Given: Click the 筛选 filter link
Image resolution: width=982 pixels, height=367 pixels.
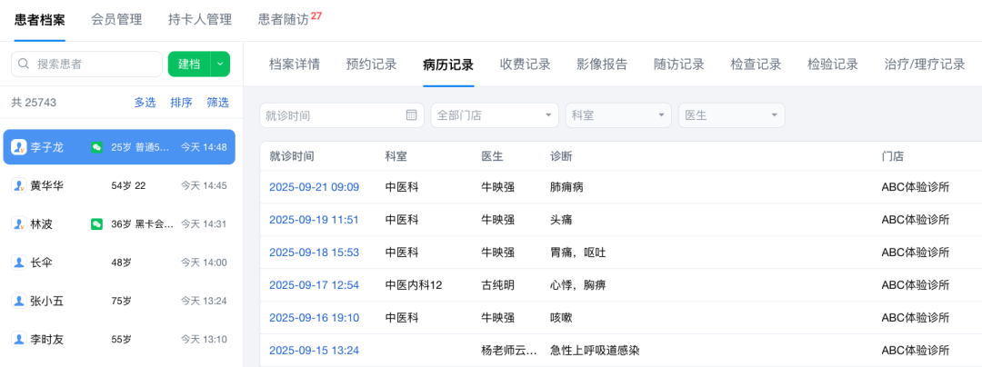Looking at the screenshot, I should (217, 103).
